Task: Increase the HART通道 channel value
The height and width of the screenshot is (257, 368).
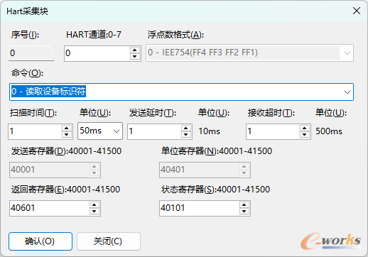Action: pos(135,50)
